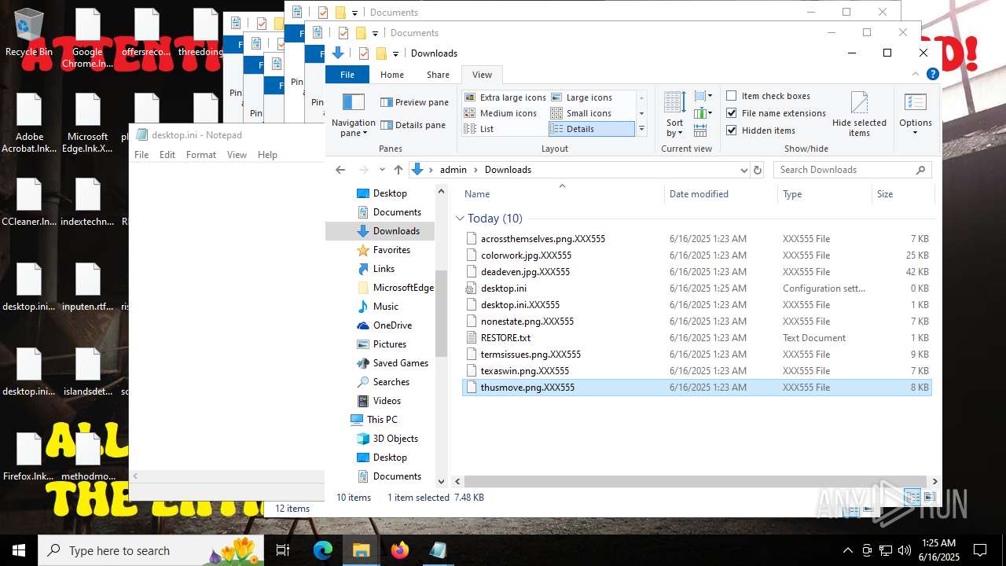Switch to Extra large icons layout
The image size is (1006, 566).
pyautogui.click(x=505, y=97)
